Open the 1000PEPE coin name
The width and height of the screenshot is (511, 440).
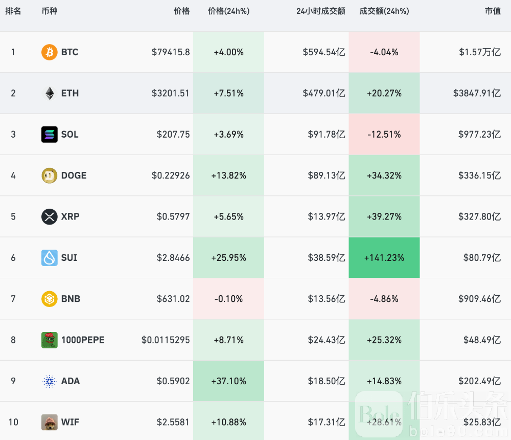click(83, 340)
